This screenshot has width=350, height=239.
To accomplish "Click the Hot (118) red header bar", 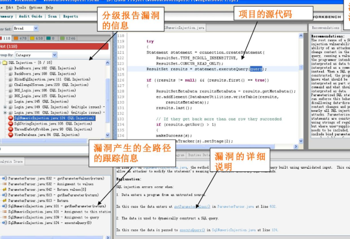I will [x=54, y=46].
